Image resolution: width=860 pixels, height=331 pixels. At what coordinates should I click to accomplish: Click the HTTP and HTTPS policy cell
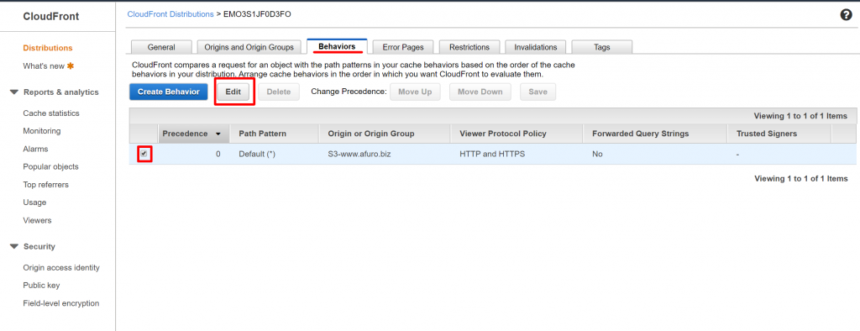pos(492,155)
